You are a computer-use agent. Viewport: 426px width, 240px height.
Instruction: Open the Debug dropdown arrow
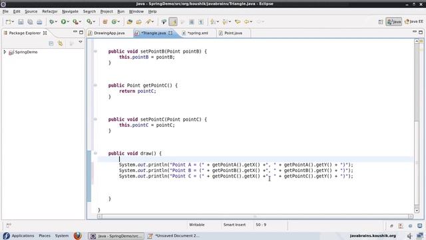click(x=56, y=22)
